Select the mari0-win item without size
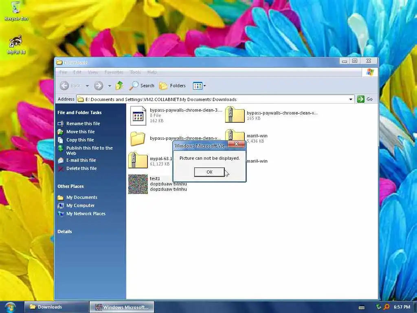This screenshot has width=417, height=313. (257, 161)
